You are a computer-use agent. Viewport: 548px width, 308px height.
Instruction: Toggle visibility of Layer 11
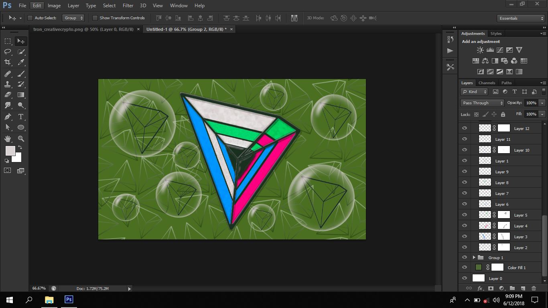465,139
